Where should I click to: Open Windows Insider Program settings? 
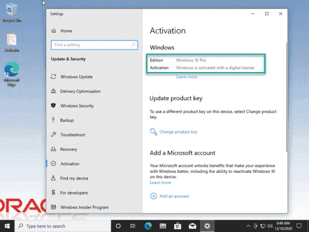(x=80, y=207)
